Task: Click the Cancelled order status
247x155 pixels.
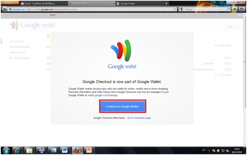Action: [208, 63]
